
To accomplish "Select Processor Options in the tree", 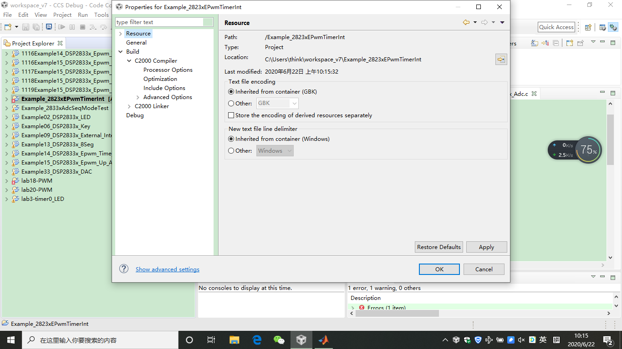I will point(168,70).
